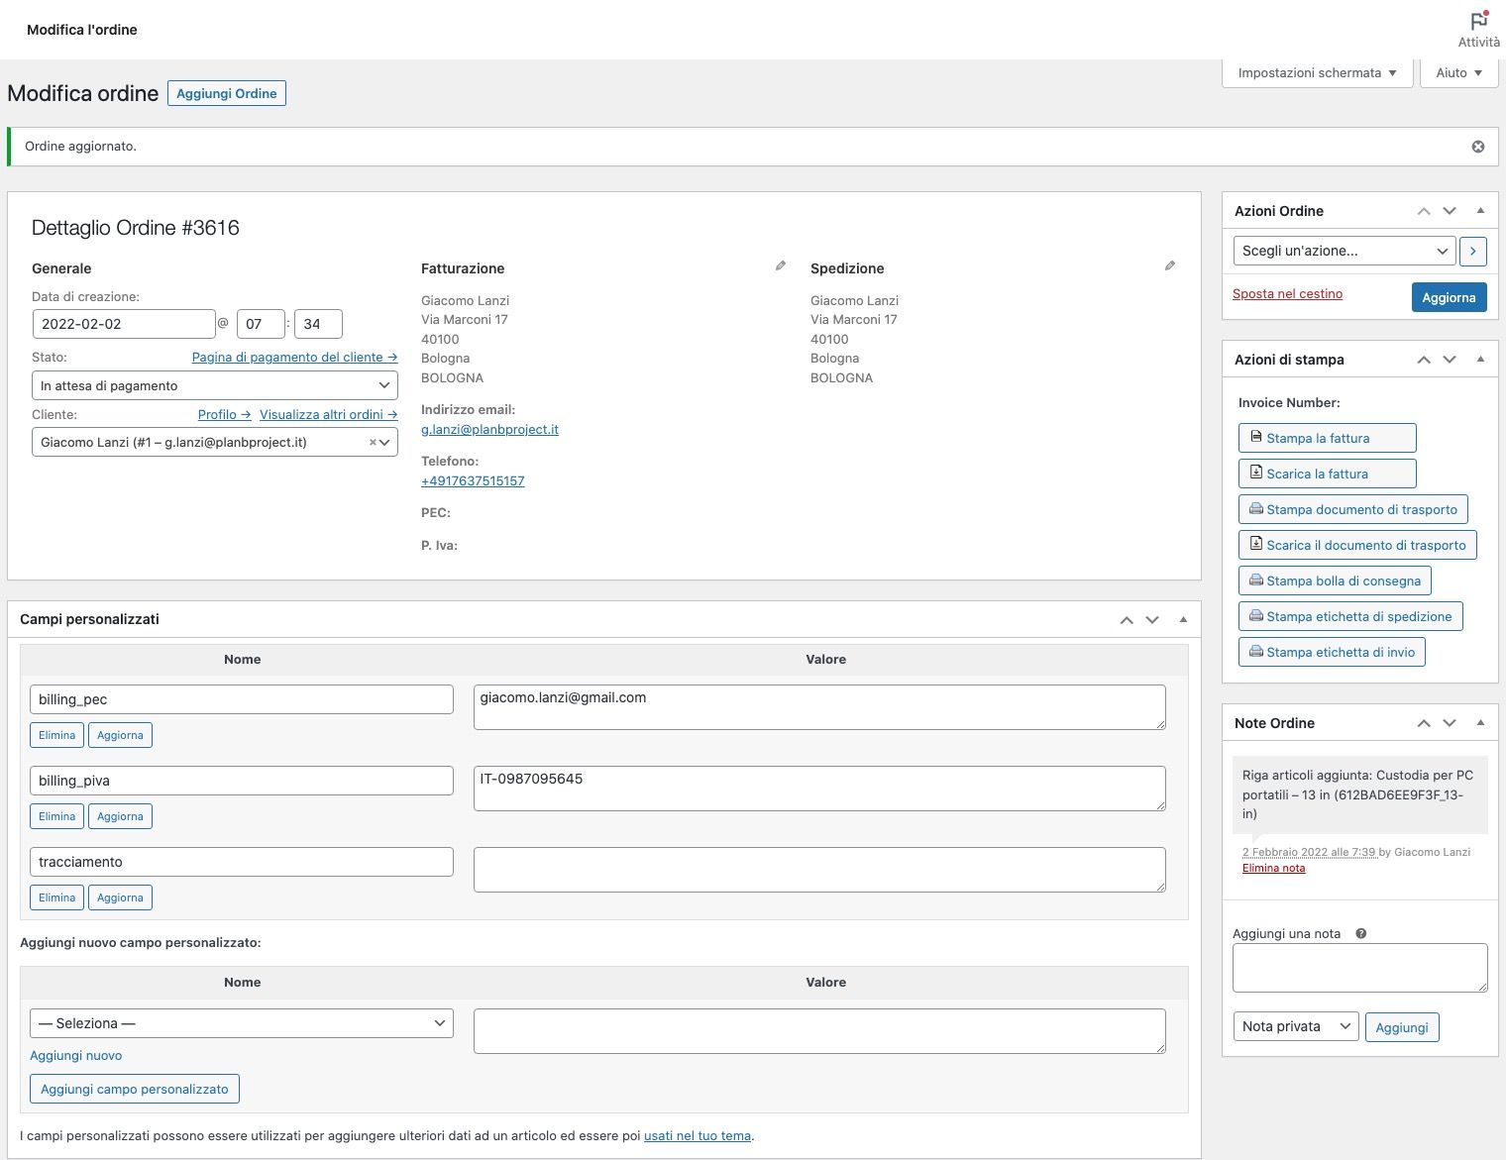The image size is (1506, 1160).
Task: Edit shipping address with Spedizione pencil icon
Action: [1170, 266]
